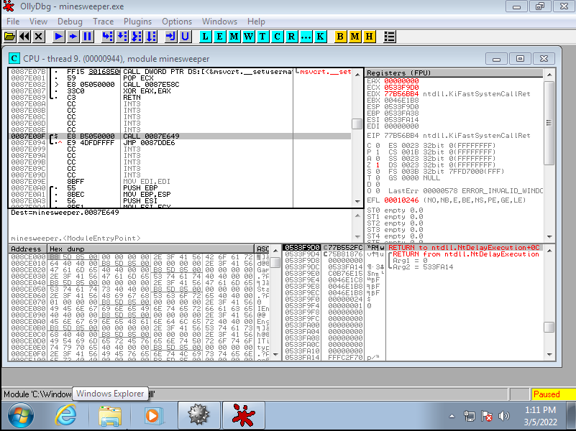Click the Hex dump column header

150,249
